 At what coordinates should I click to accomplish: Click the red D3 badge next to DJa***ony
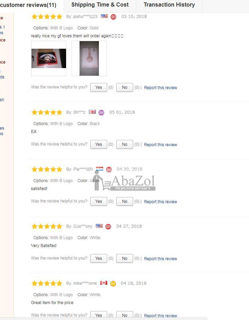pyautogui.click(x=108, y=227)
